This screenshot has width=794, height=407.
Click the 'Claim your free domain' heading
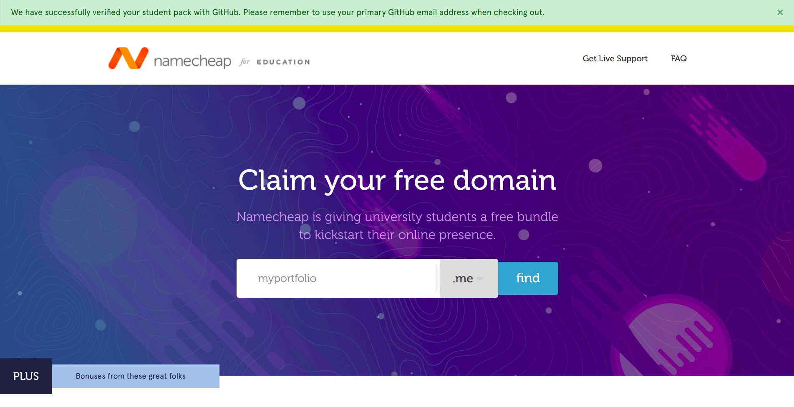(397, 180)
